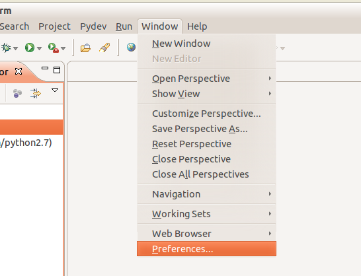361x276 pixels.
Task: Click the web browser globe icon
Action: 131,48
